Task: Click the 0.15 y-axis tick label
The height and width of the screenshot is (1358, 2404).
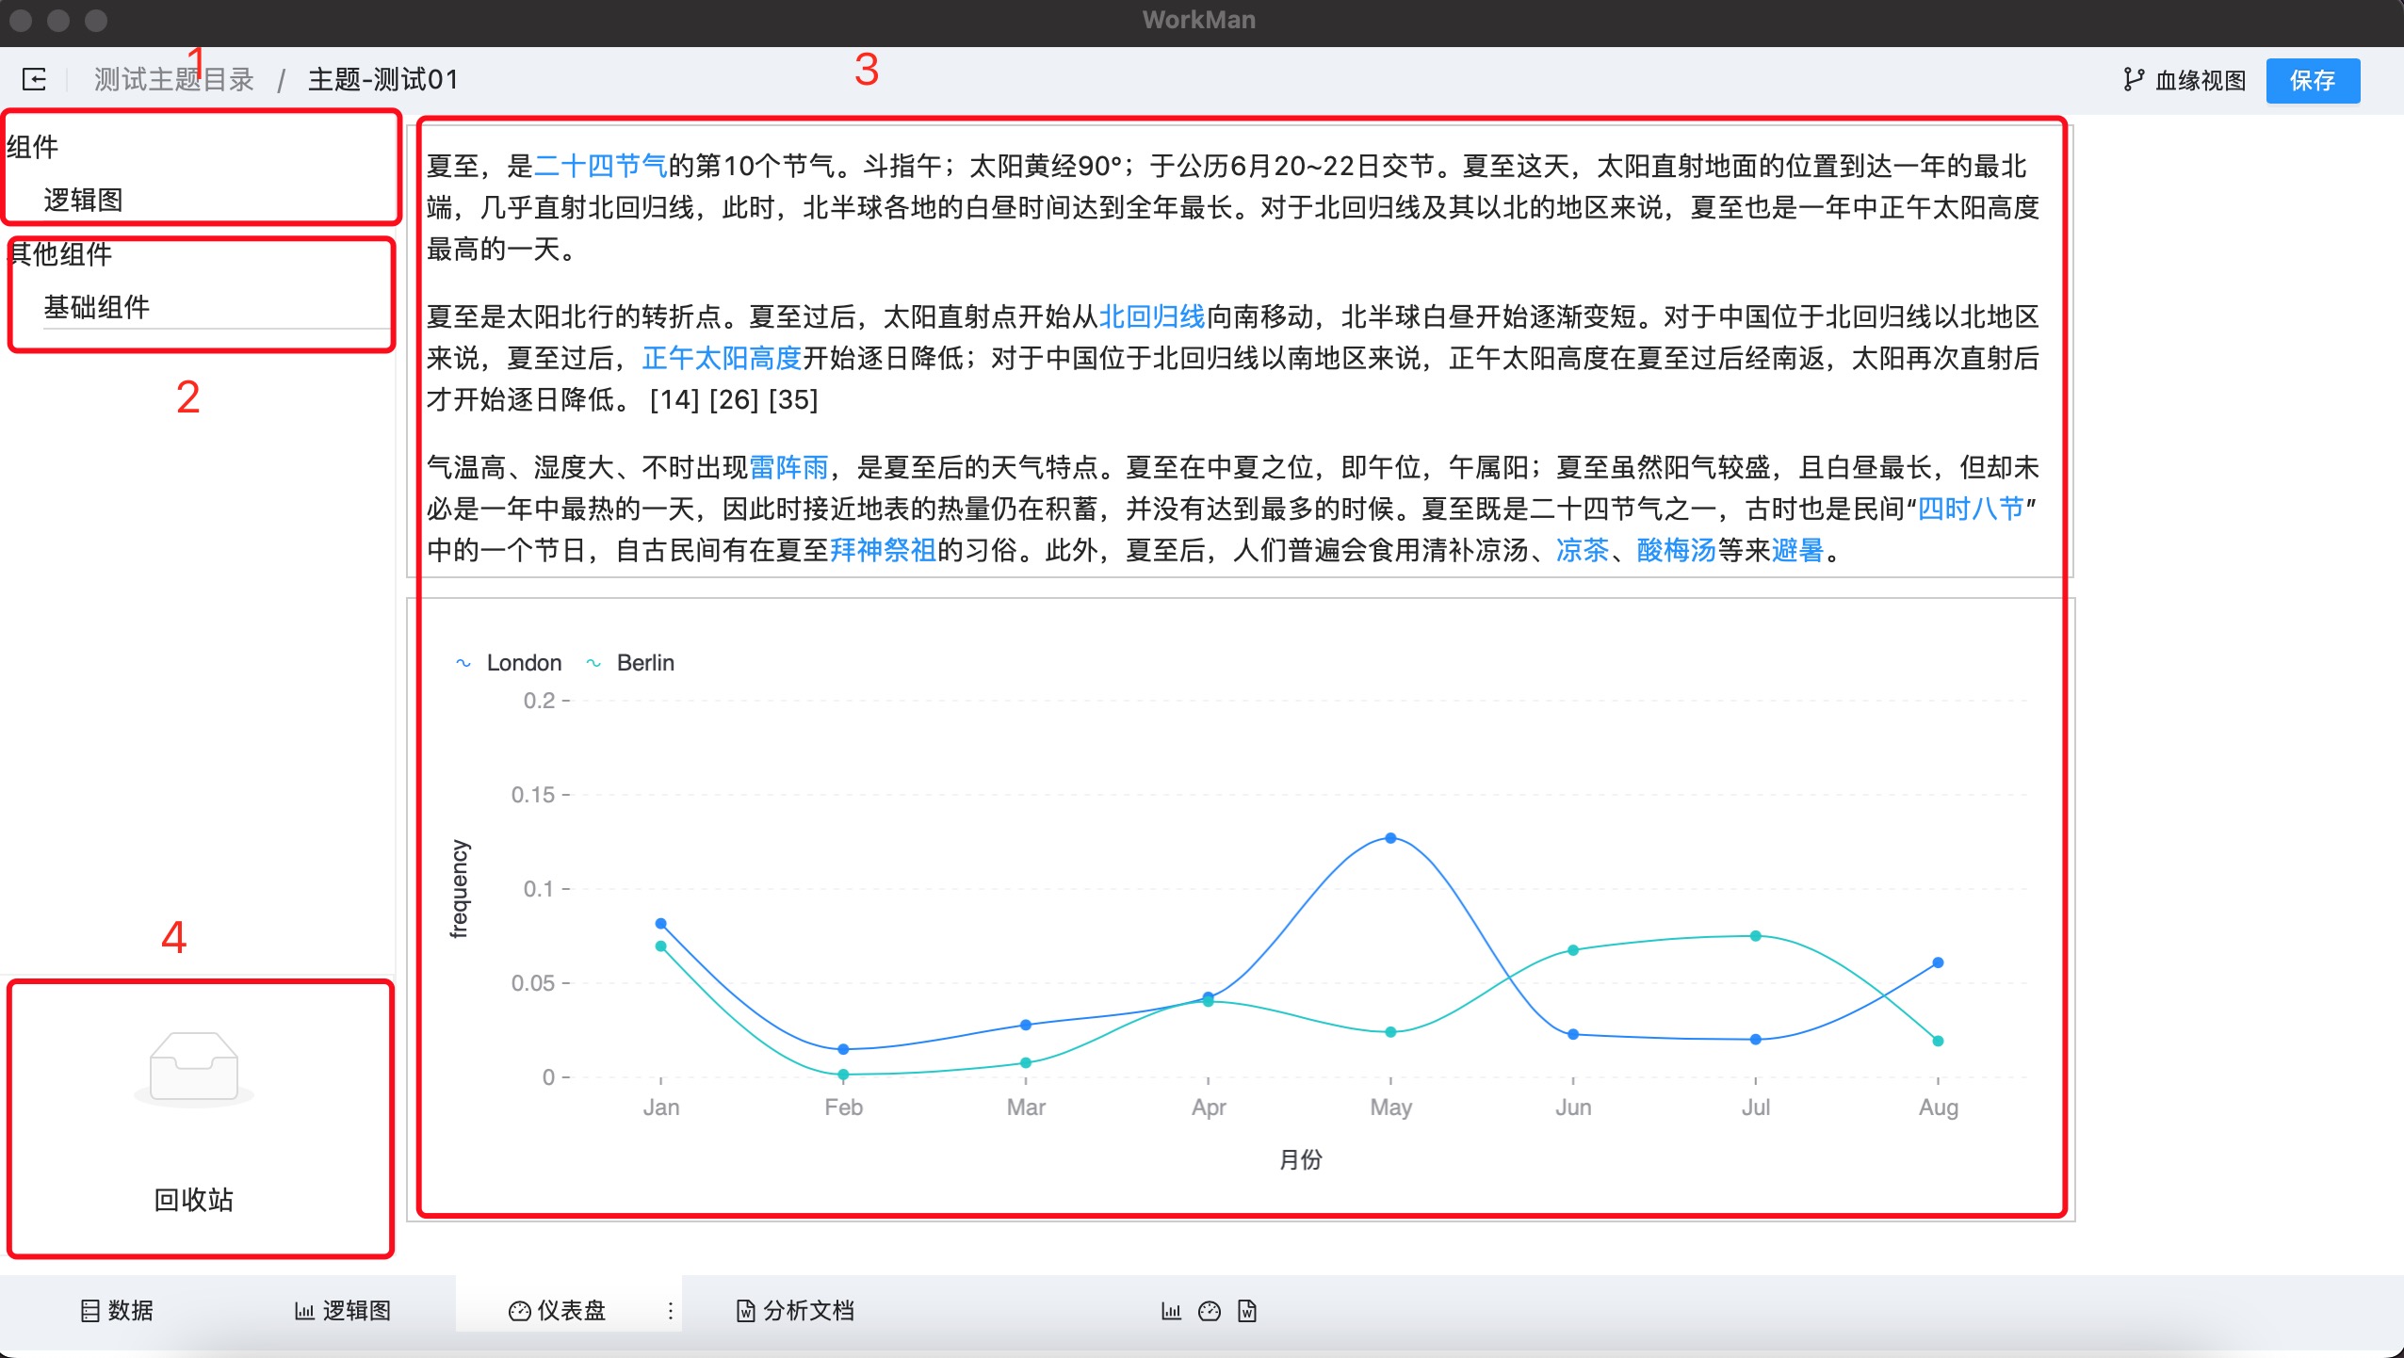Action: 533,795
